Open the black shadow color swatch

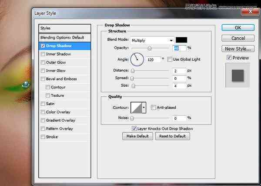[x=181, y=40]
